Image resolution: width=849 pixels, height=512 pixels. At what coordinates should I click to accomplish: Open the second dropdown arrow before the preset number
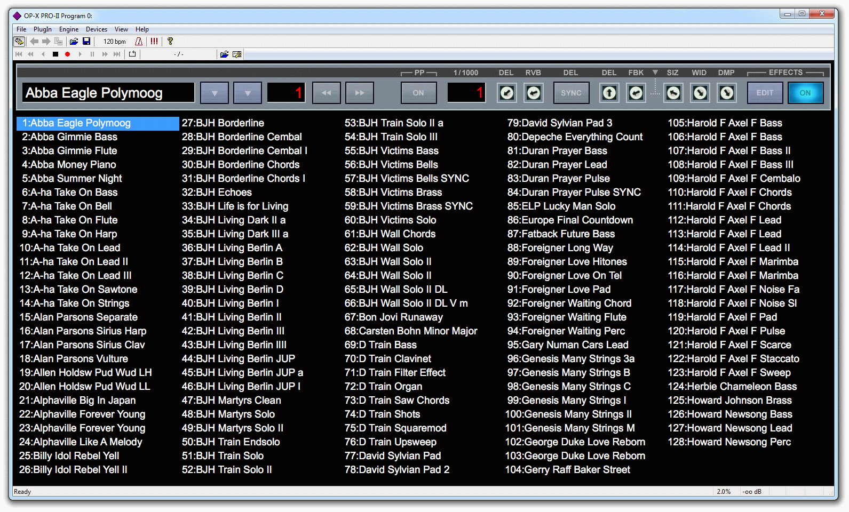(x=248, y=93)
